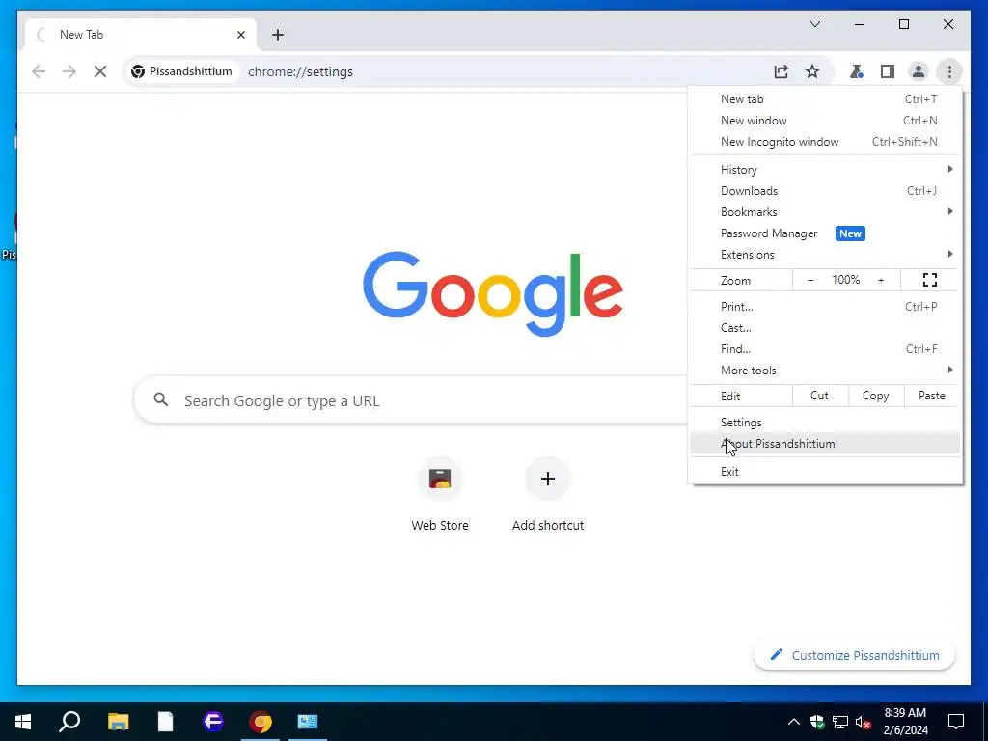Open the experiments flask icon
The image size is (988, 741).
coord(856,71)
